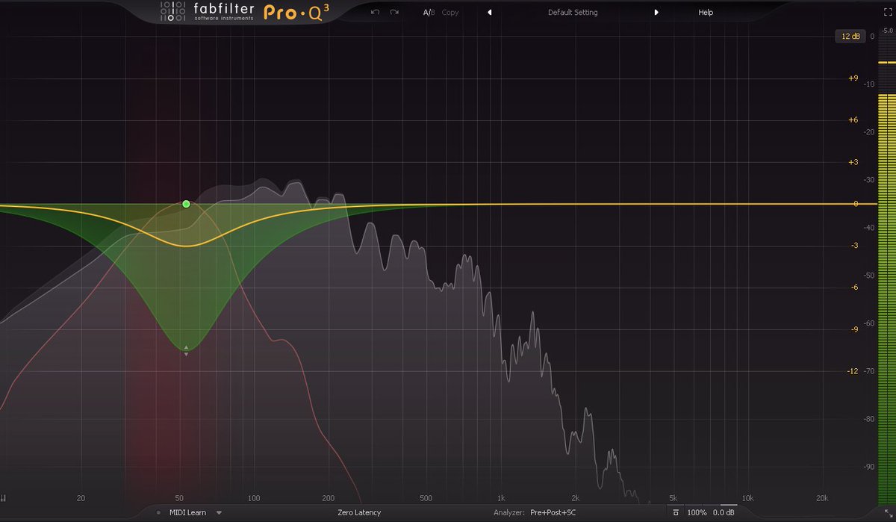Open the Zero Latency processing mode menu
This screenshot has width=896, height=522.
359,513
